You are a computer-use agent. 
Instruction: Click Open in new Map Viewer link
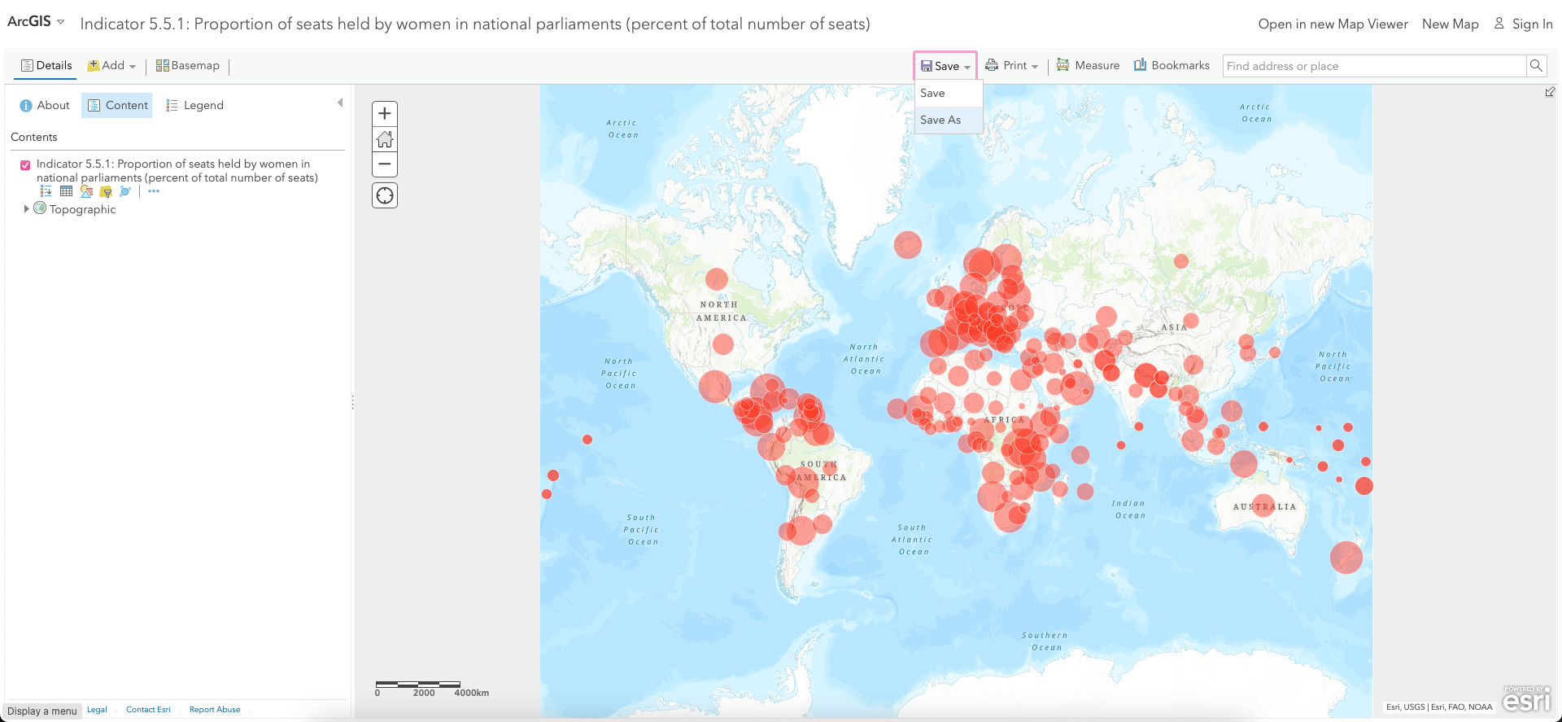click(1333, 24)
